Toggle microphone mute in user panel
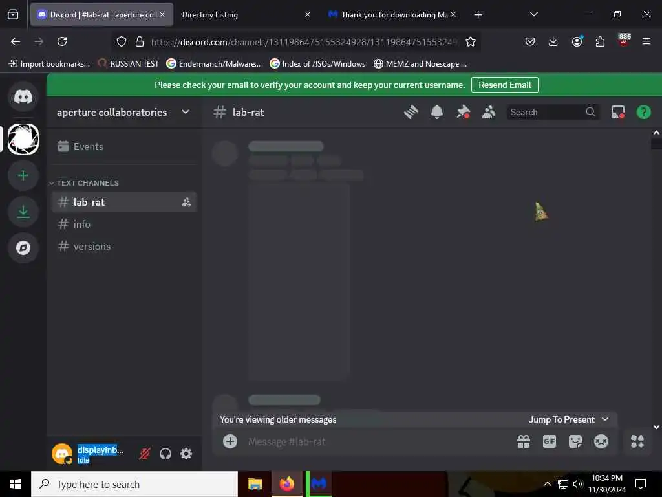Image resolution: width=662 pixels, height=497 pixels. tap(144, 454)
